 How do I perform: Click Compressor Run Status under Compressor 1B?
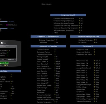pos(84,55)
